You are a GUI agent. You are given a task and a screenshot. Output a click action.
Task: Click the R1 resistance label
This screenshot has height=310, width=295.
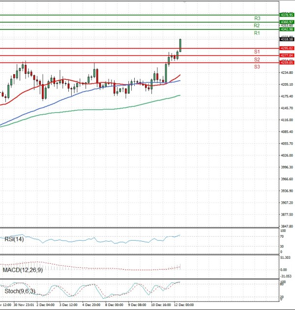point(257,33)
